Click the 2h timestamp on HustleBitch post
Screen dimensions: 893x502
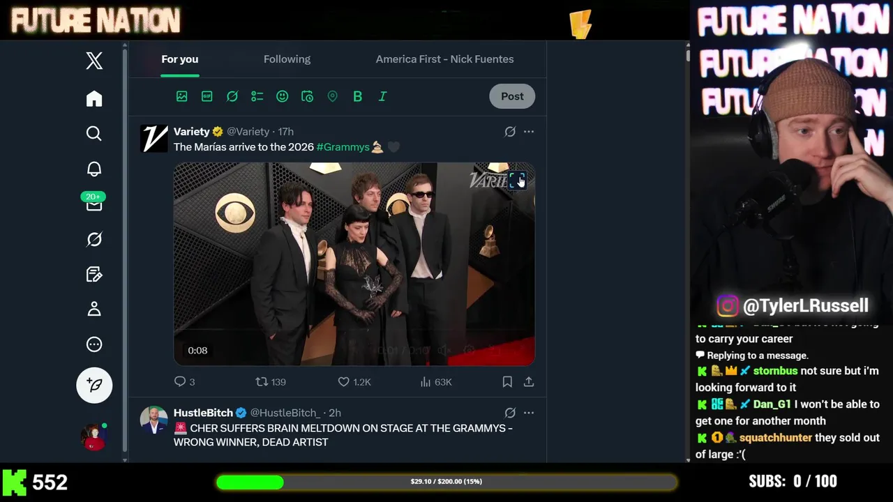coord(335,413)
